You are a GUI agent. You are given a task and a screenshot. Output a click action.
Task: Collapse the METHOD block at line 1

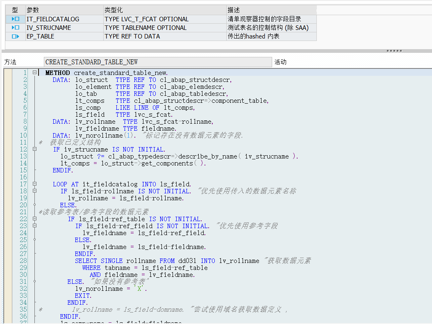(34, 73)
